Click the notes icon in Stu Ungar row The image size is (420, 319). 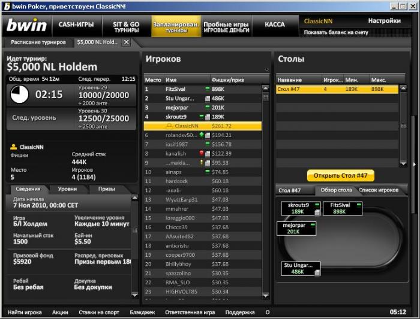pos(208,98)
